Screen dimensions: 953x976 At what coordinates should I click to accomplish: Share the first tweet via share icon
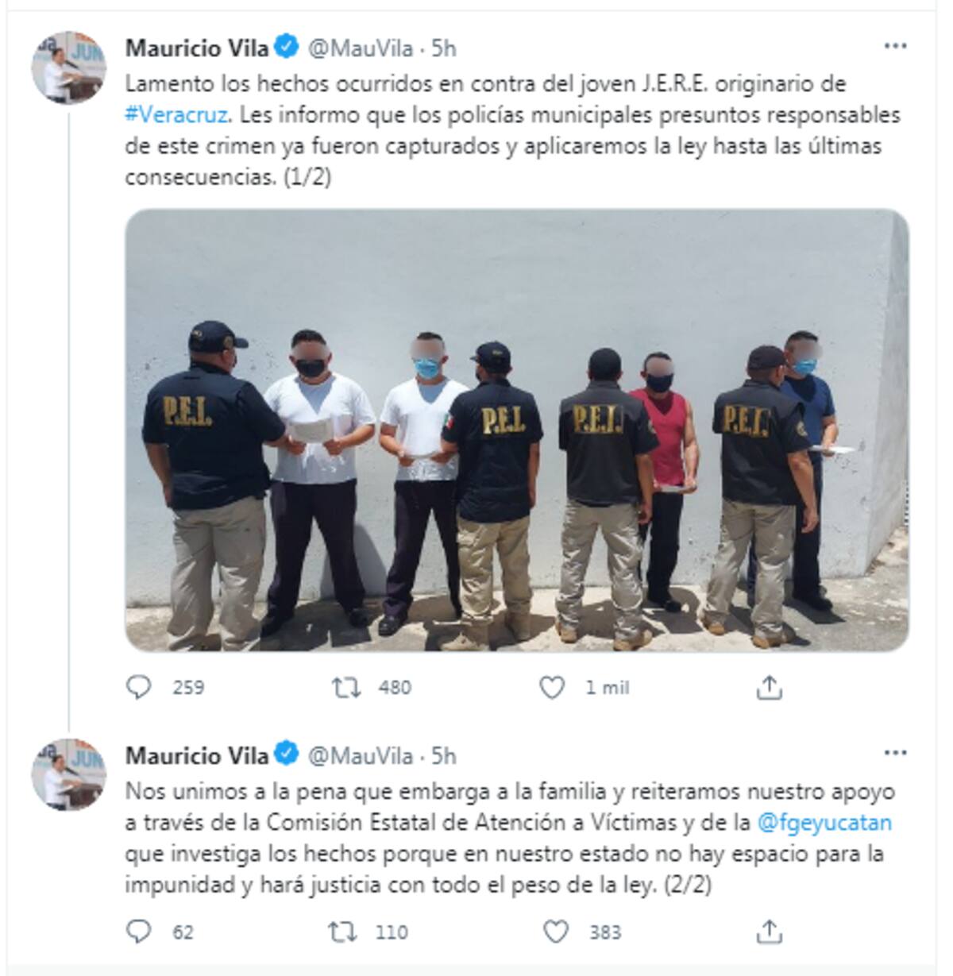[x=769, y=687]
